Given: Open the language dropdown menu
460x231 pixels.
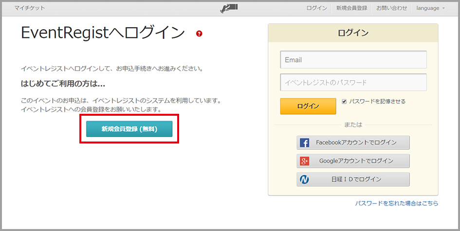Looking at the screenshot, I should click(430, 8).
